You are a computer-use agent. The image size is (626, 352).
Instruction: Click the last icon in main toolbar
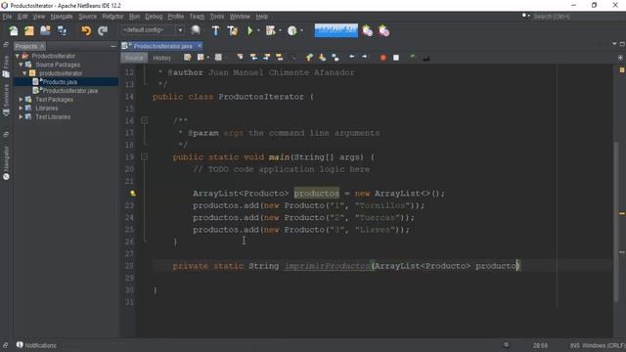point(384,30)
